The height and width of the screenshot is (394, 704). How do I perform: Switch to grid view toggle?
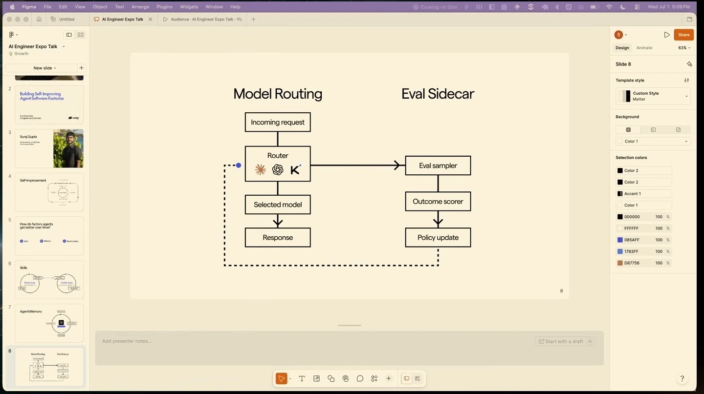point(81,35)
